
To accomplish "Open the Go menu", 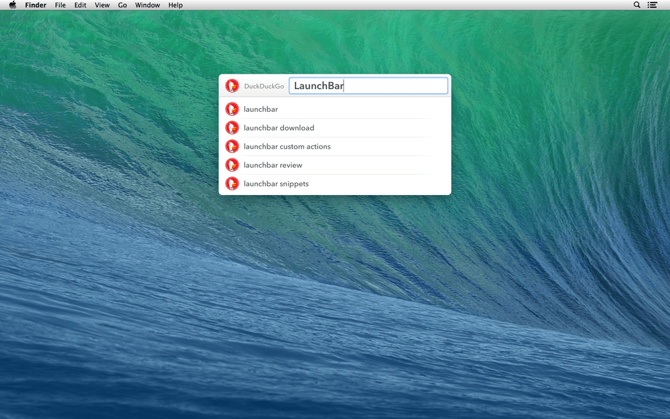I will tap(122, 5).
